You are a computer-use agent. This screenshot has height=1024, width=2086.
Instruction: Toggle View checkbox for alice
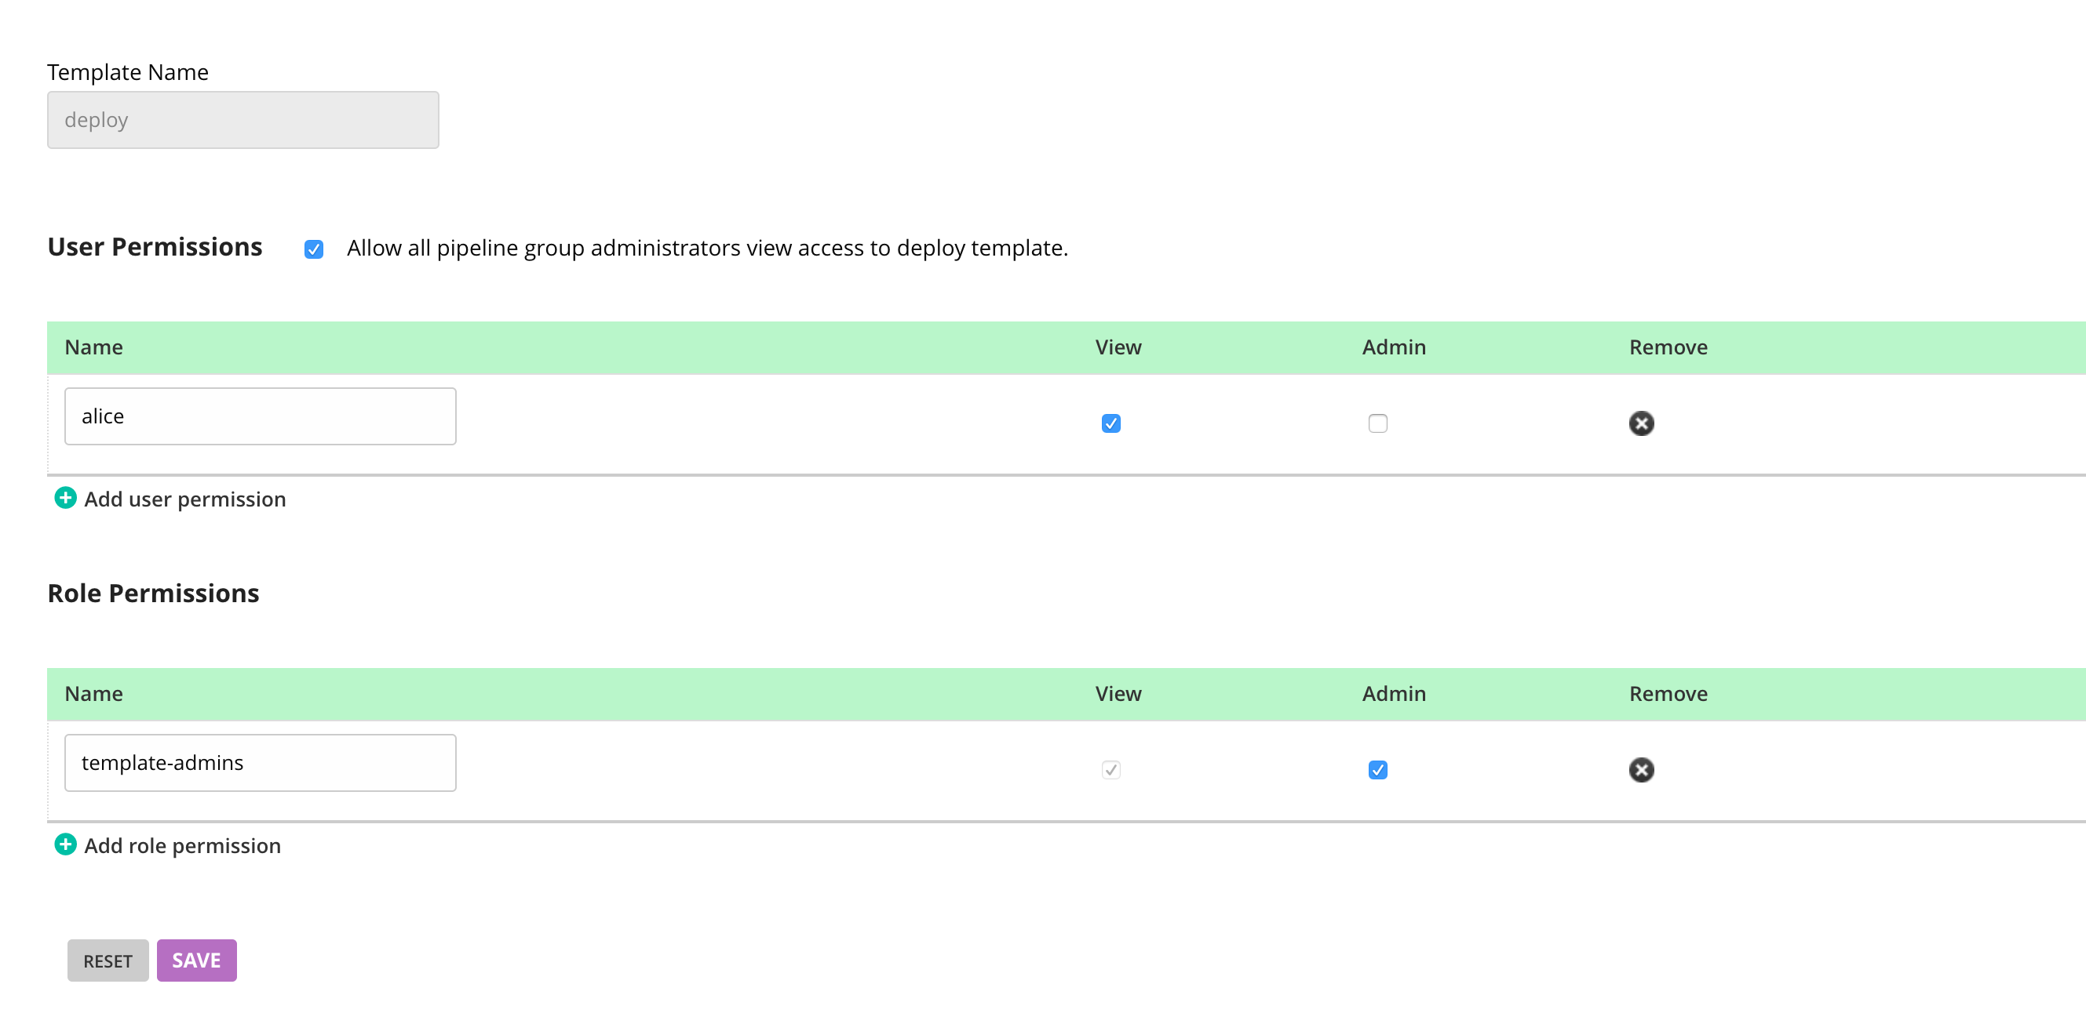pos(1110,423)
